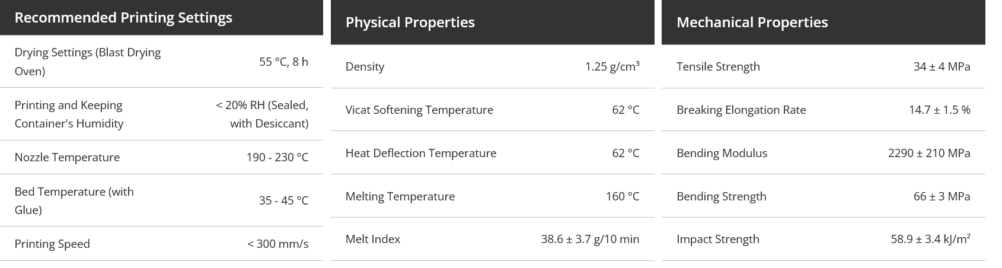Screen dimensions: 1002x268
Task: Click the 2290 ± 210 MPa value
Action: point(929,153)
